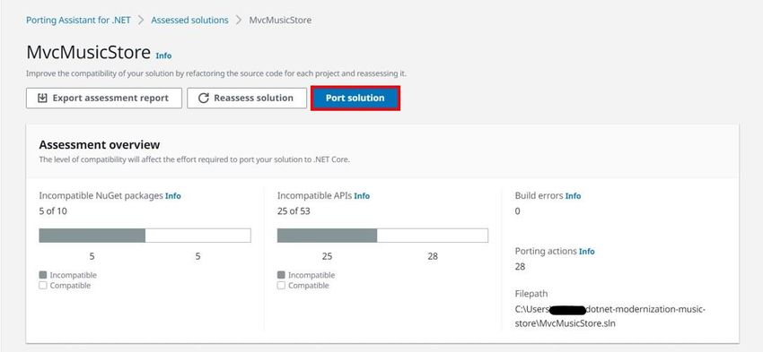Click Compatible legend box under NuGet packages

(x=43, y=286)
